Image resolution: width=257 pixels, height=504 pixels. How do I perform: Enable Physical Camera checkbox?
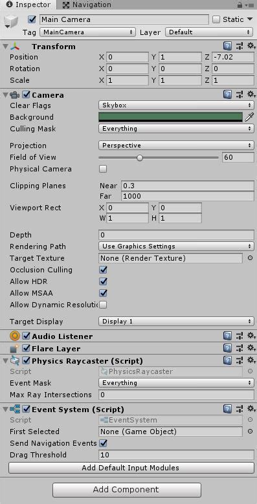coord(103,169)
